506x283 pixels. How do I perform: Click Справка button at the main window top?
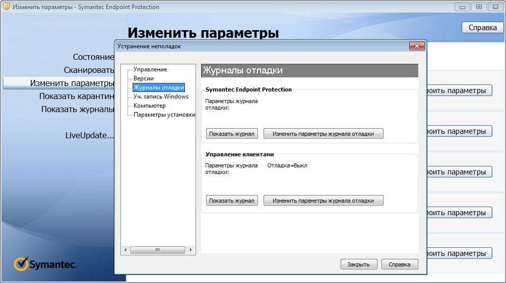click(x=482, y=28)
